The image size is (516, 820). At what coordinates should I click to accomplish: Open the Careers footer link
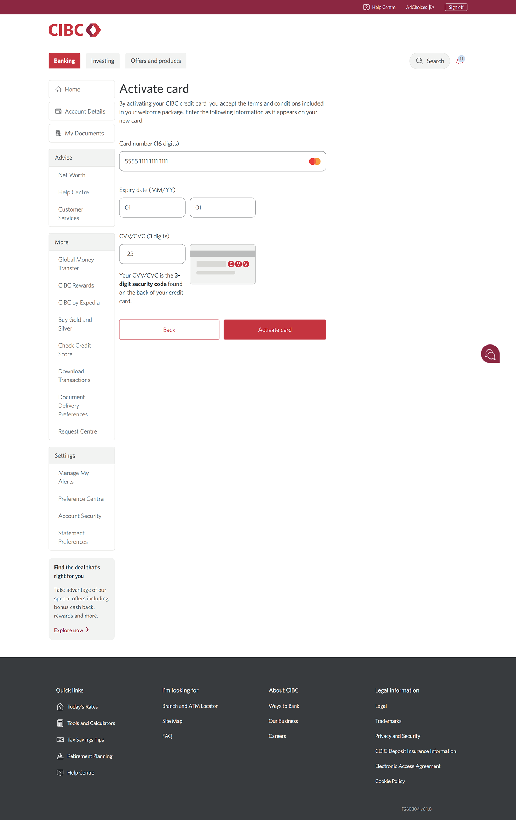point(277,736)
